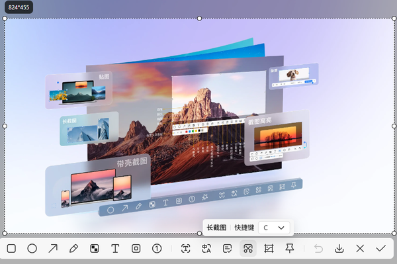
Task: Select the highlight area square tool
Action: click(x=136, y=249)
